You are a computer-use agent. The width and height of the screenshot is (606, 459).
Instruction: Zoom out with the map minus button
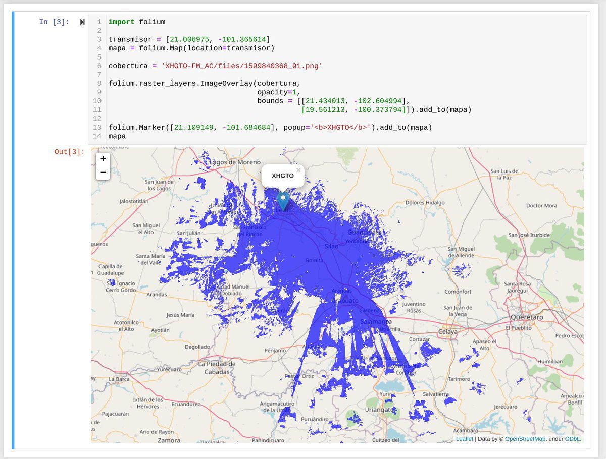point(103,173)
